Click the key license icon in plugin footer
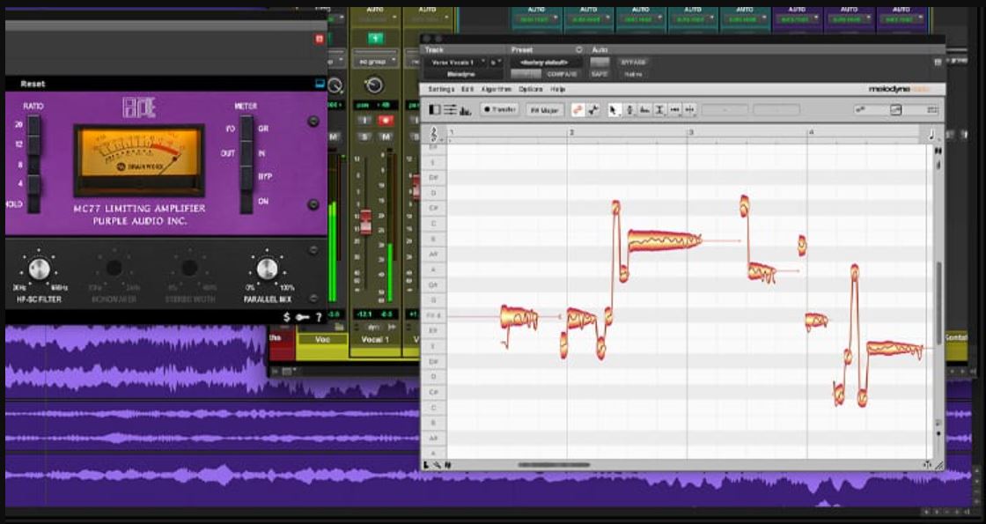Screen dimensions: 986x524 tap(303, 317)
